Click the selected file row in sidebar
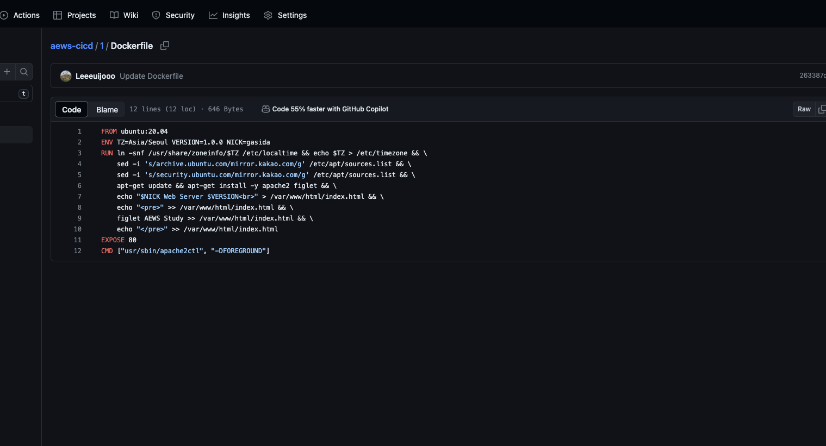This screenshot has width=826, height=446. (x=16, y=135)
